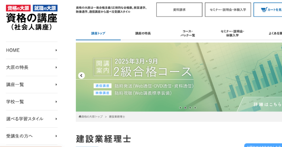Screen dimensions: 282x147
Task: Expand the arrow next to 講座一覧
Action: click(56, 85)
